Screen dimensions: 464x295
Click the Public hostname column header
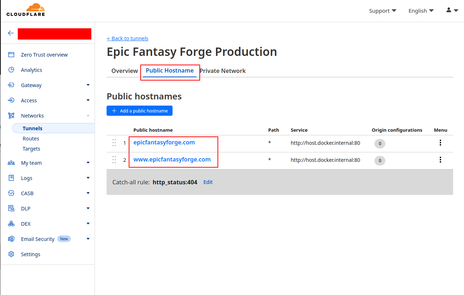[x=153, y=130]
